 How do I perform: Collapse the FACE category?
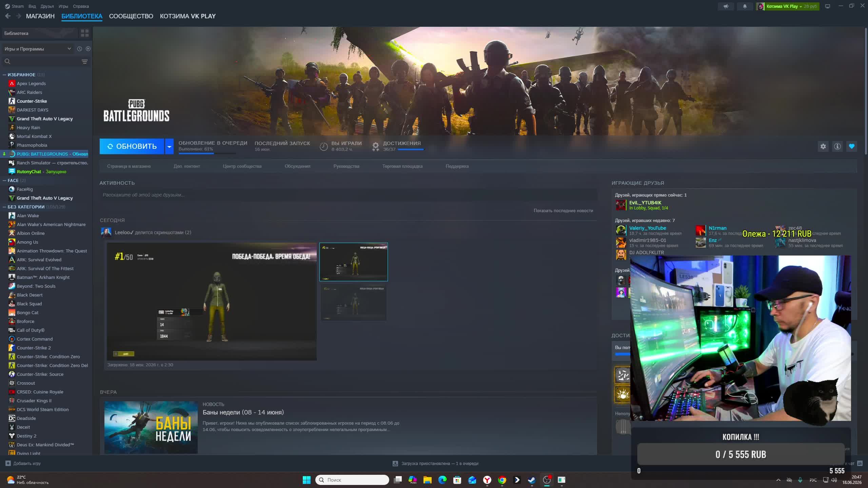click(x=4, y=180)
